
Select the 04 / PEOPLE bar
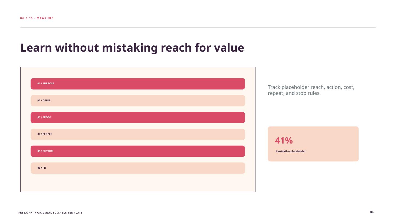(137, 134)
